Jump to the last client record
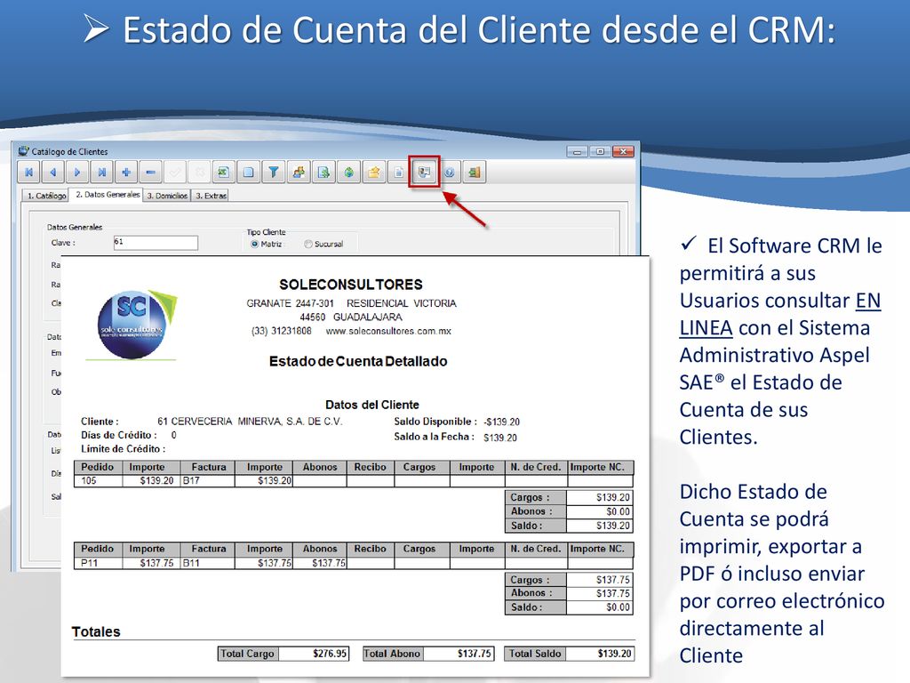This screenshot has width=910, height=683. click(x=101, y=172)
